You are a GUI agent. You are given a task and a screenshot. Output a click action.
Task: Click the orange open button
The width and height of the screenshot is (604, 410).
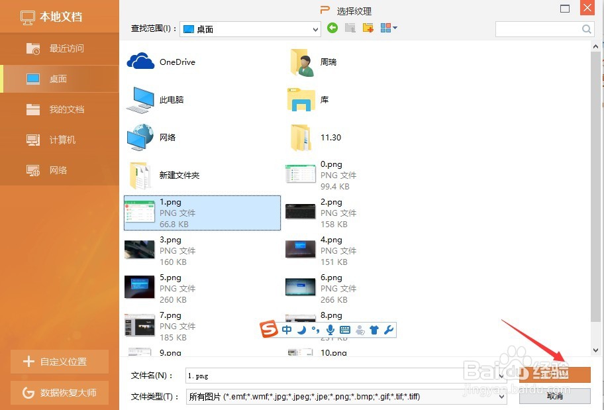[555, 374]
